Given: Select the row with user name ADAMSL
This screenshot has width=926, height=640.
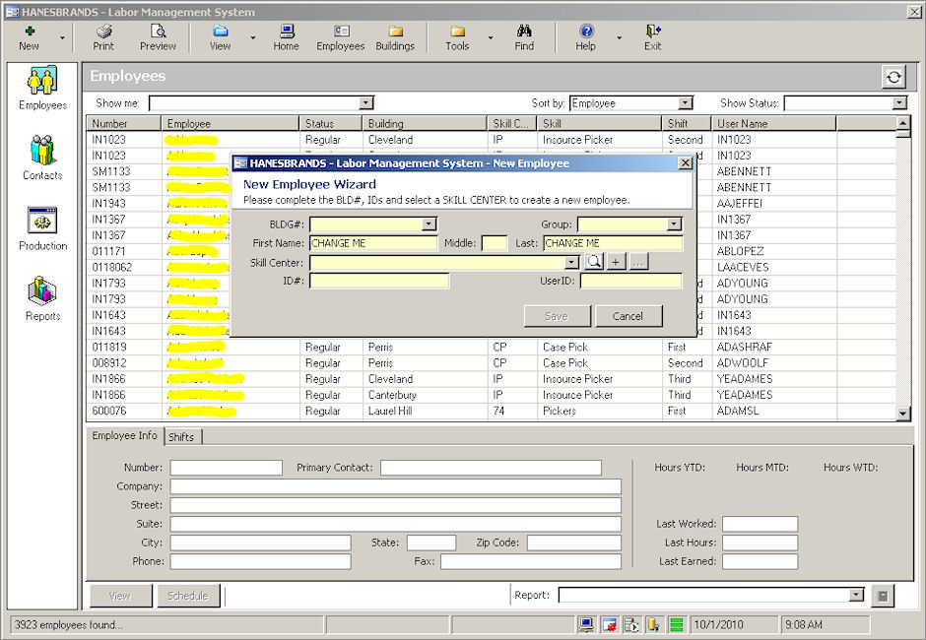Looking at the screenshot, I should [491, 411].
